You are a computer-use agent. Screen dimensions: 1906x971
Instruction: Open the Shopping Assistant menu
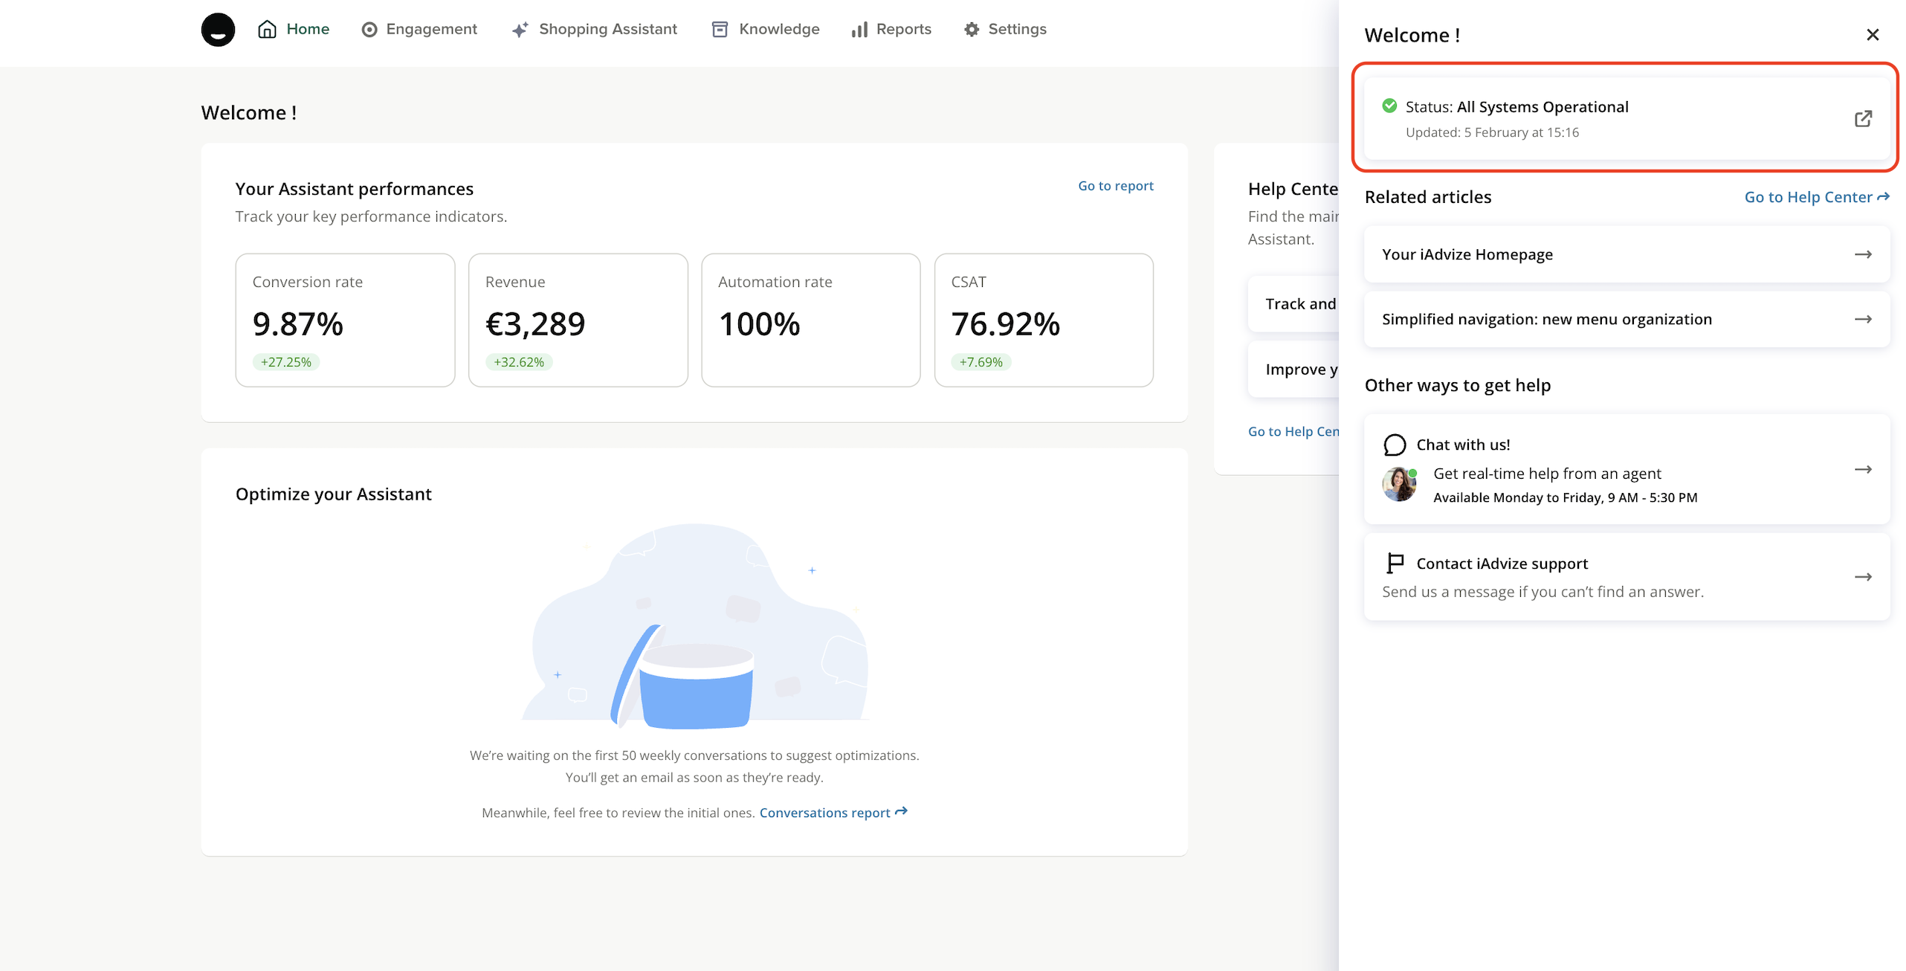595,29
